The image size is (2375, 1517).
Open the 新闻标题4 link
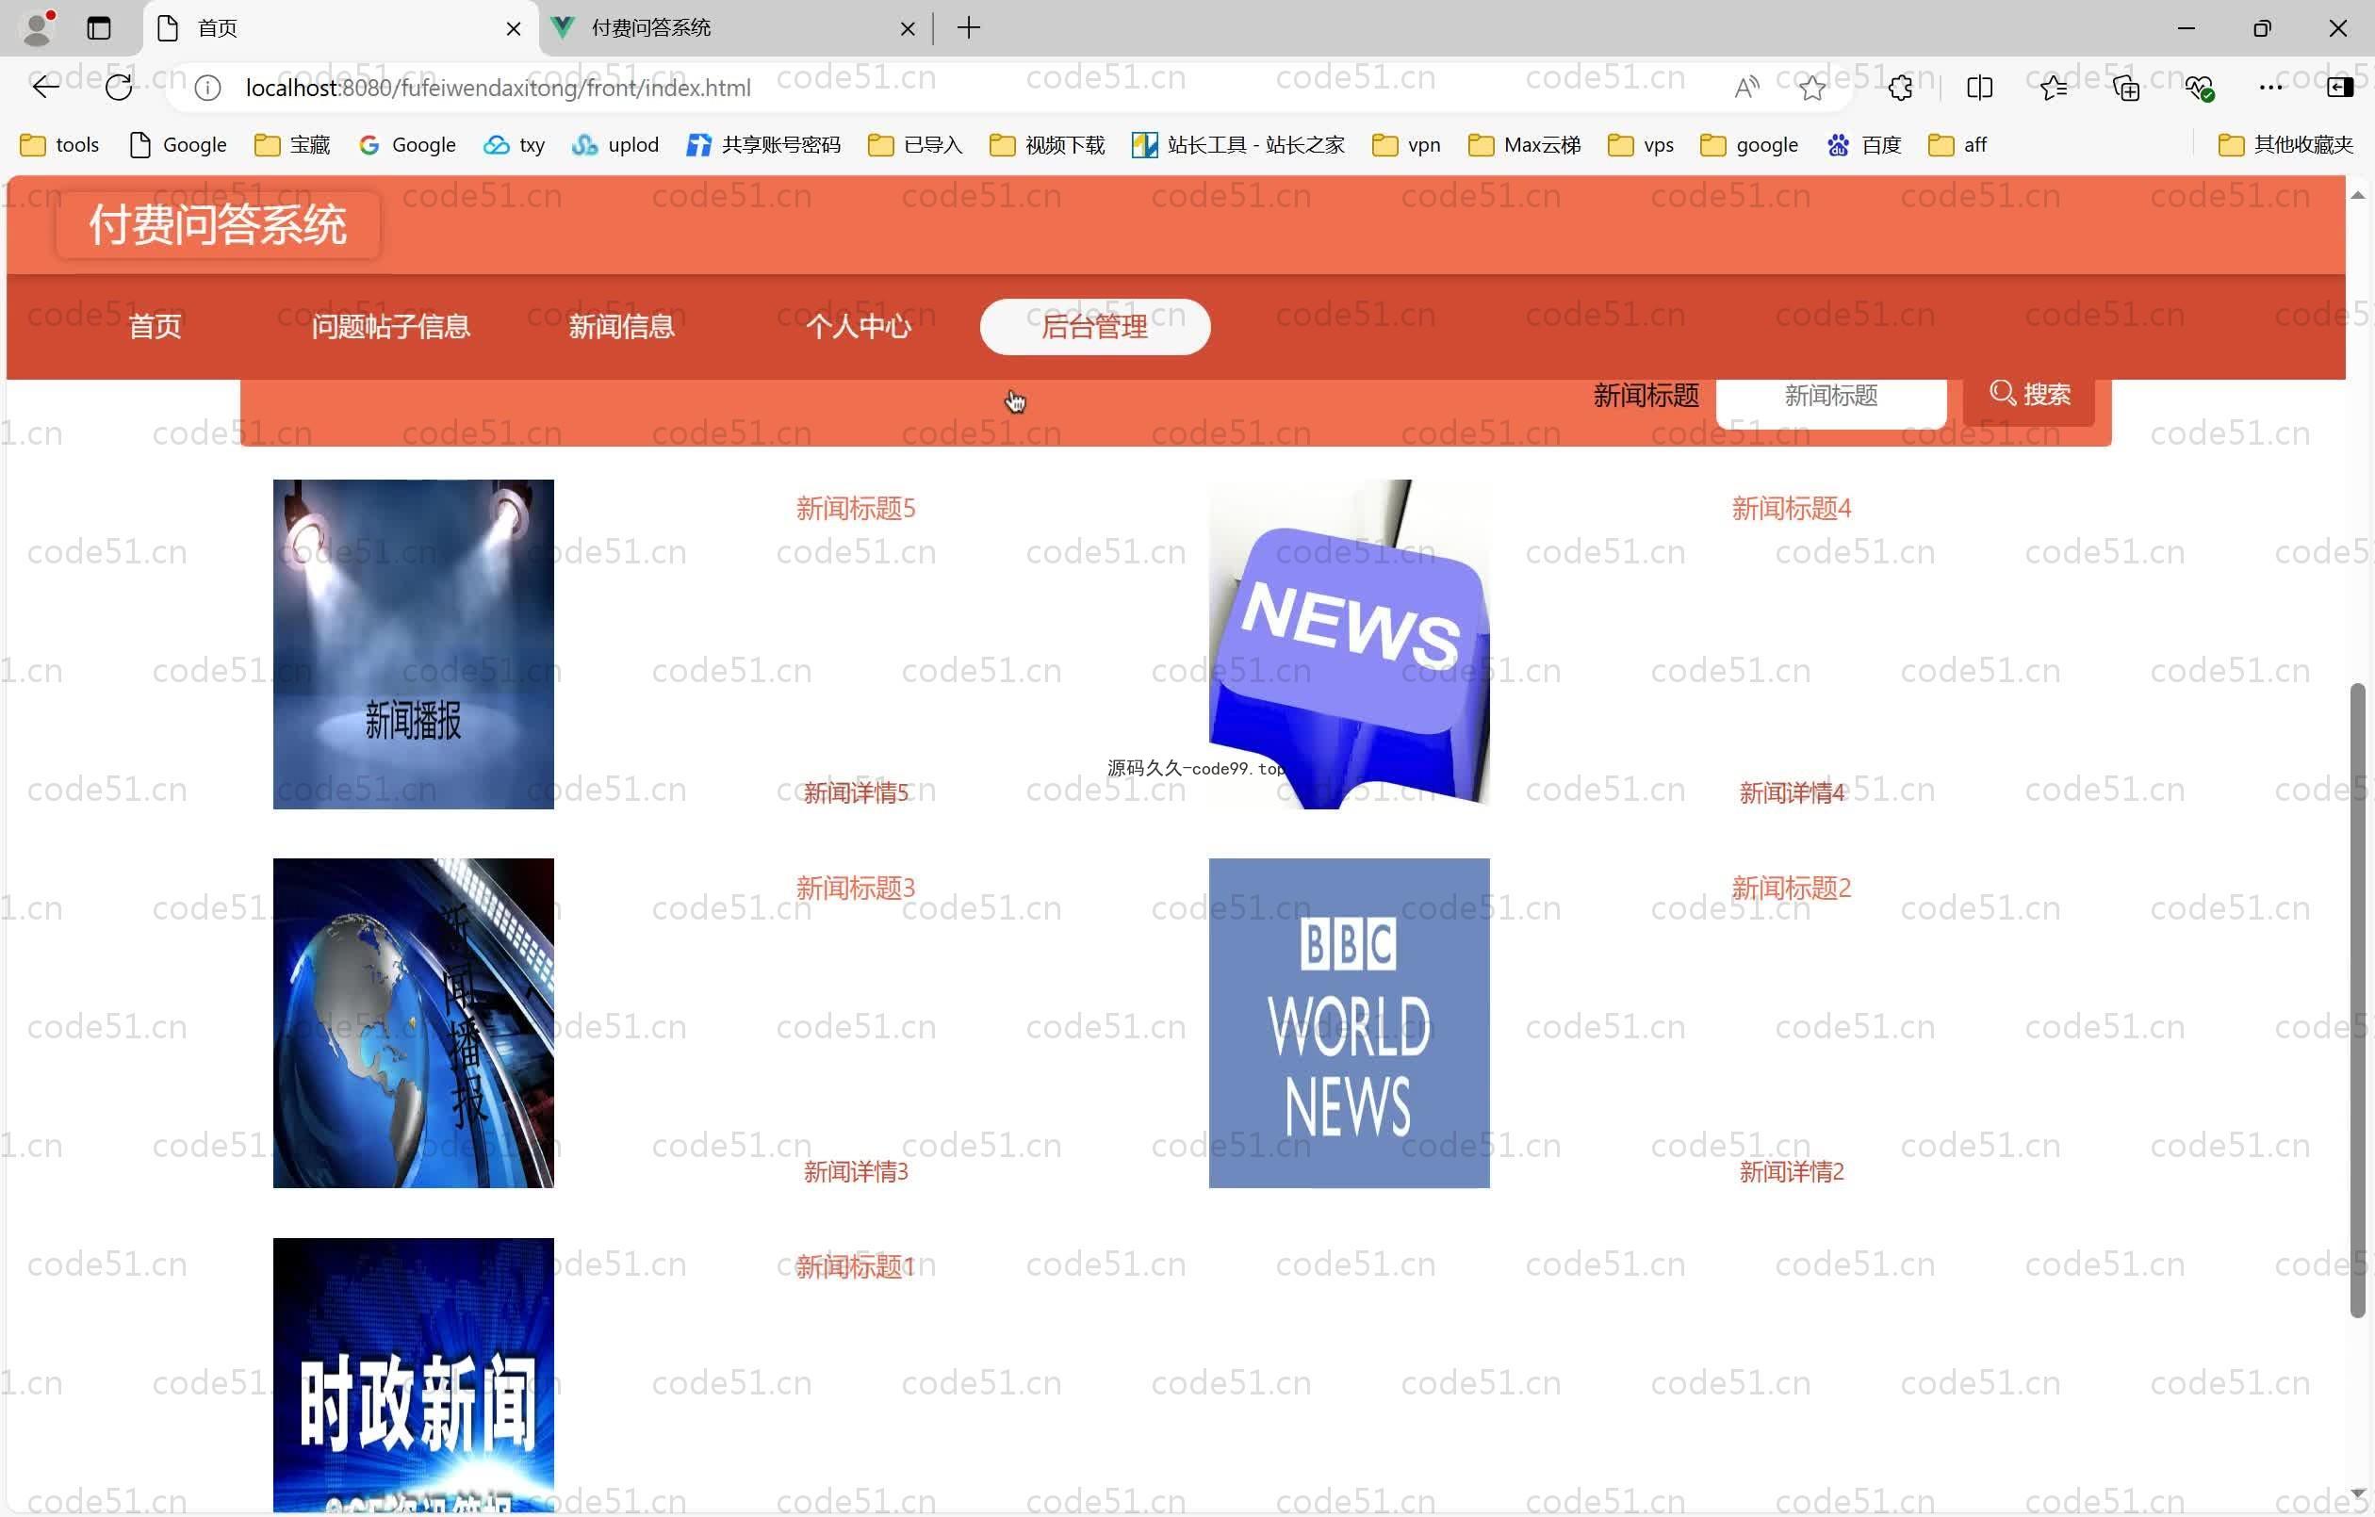coord(1791,509)
